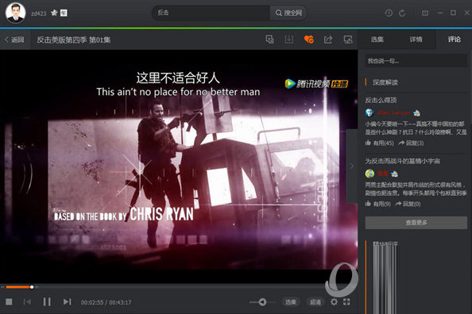Switch to 详情 tab
This screenshot has width=472, height=314.
pos(416,40)
